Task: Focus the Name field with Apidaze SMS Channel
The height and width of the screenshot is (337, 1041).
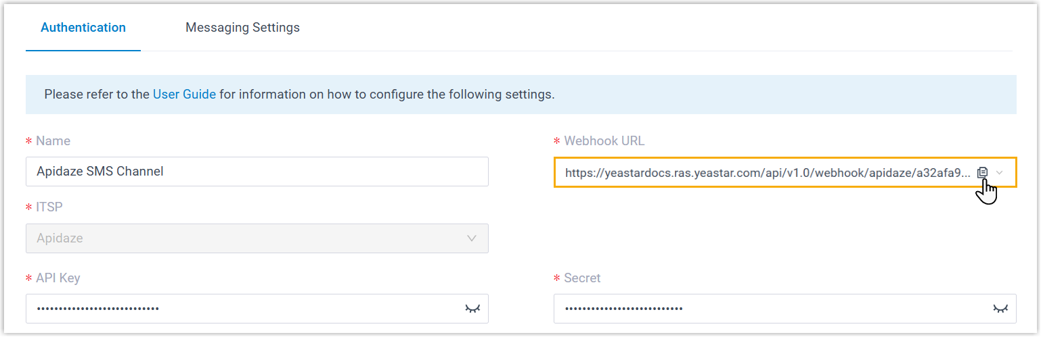Action: pos(257,172)
